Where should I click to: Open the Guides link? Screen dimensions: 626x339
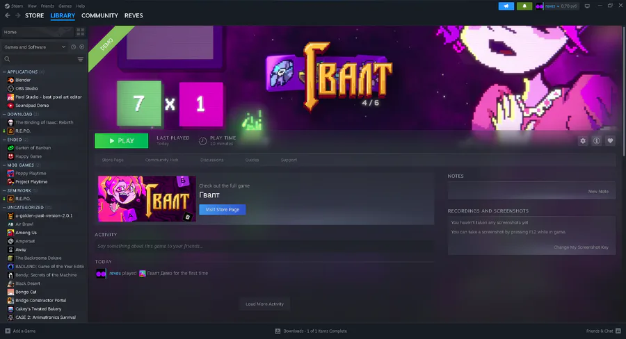252,160
